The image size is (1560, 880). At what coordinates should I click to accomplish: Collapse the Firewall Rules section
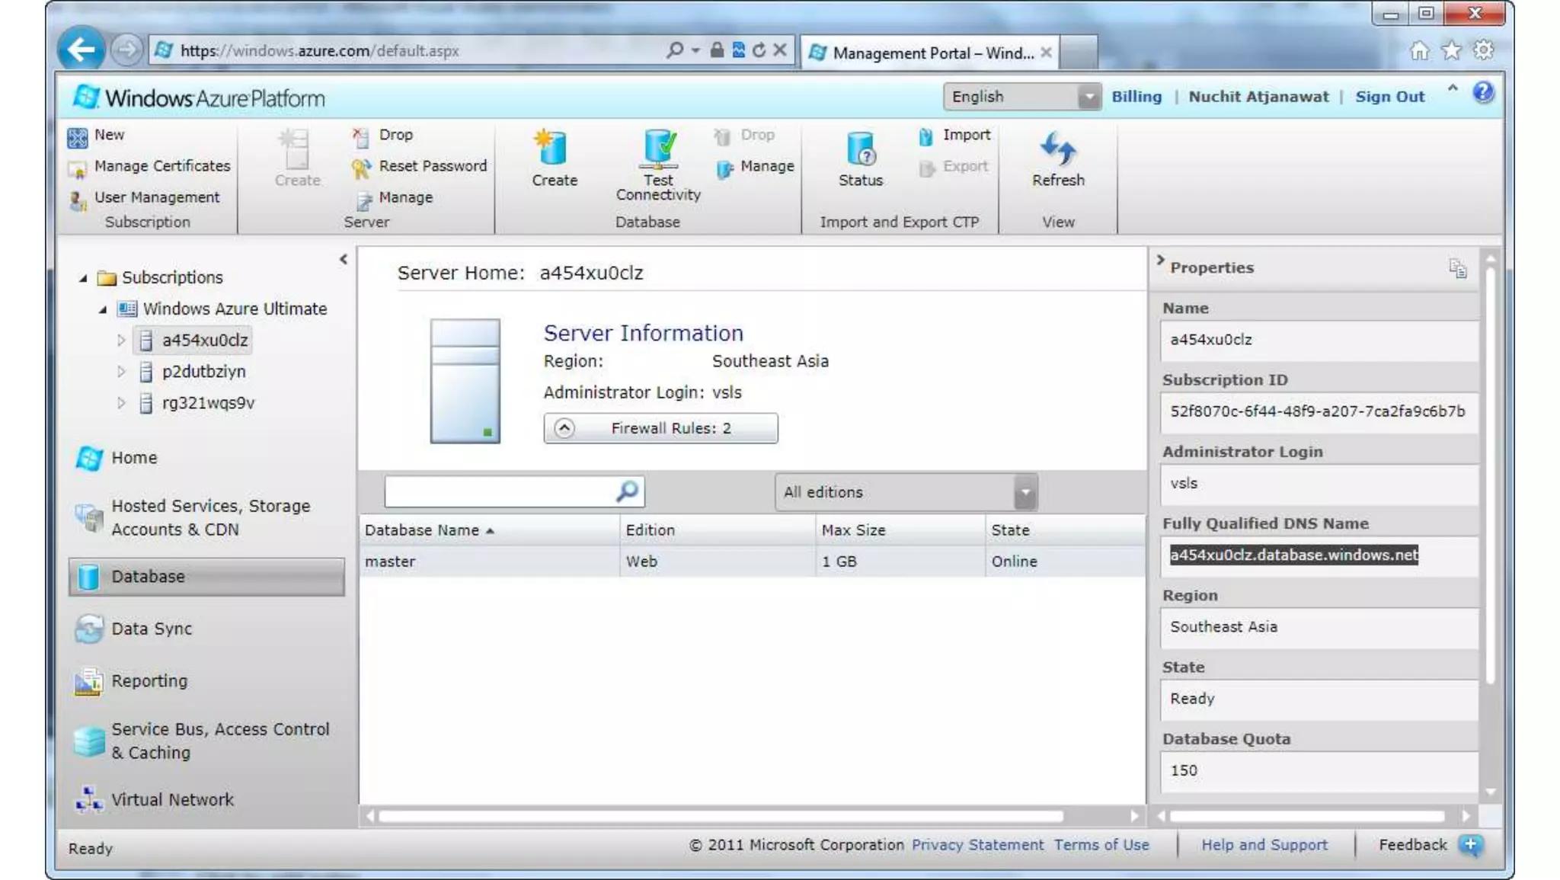564,428
